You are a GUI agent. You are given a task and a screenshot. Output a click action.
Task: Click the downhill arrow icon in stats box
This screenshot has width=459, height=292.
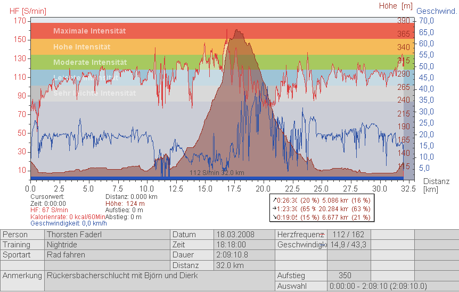274,217
